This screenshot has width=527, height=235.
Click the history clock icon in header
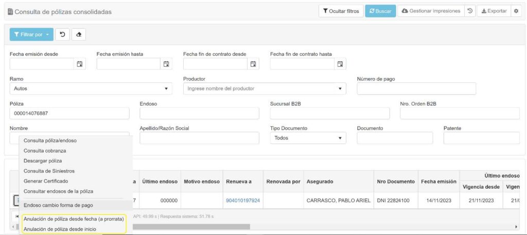click(470, 11)
